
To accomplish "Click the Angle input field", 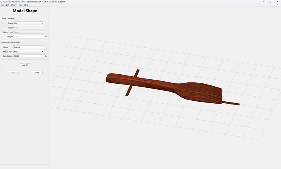I will [29, 28].
